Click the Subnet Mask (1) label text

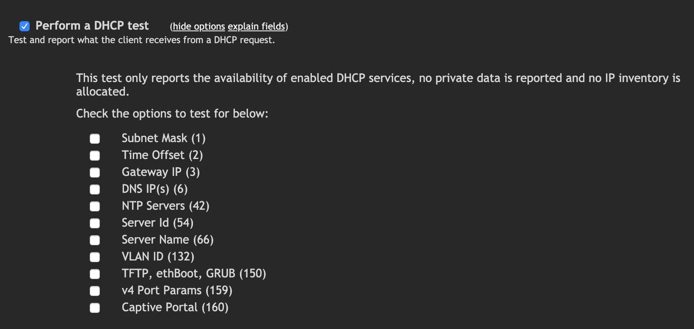pyautogui.click(x=163, y=138)
